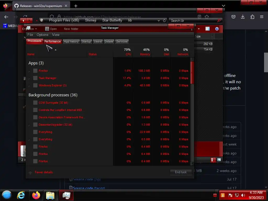
Task: Click the End task button
Action: 181,172
